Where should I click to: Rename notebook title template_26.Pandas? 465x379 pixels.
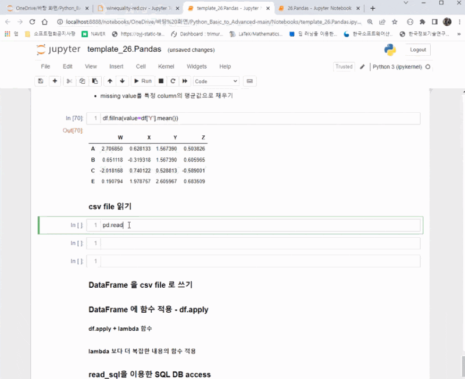tap(124, 49)
